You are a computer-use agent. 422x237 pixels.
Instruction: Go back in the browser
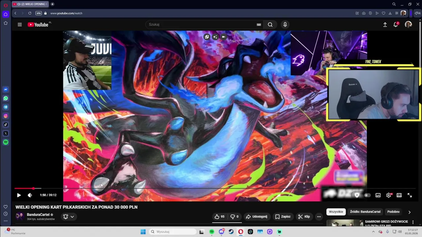(15, 13)
